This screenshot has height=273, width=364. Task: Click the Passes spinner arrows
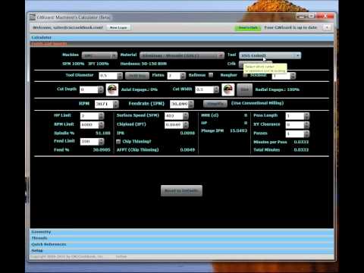[306, 133]
